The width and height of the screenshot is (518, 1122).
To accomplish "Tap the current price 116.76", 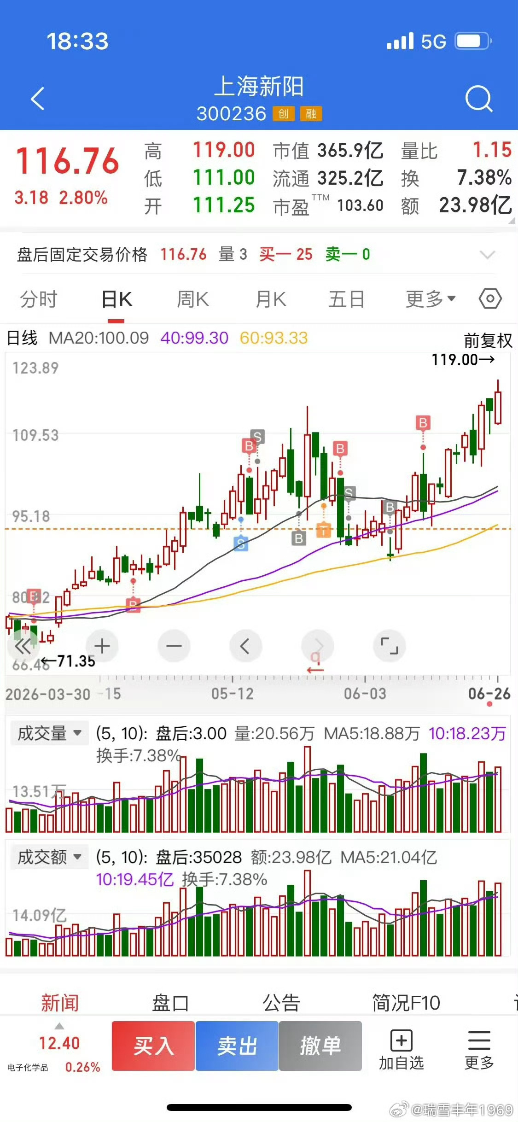I will coord(68,161).
